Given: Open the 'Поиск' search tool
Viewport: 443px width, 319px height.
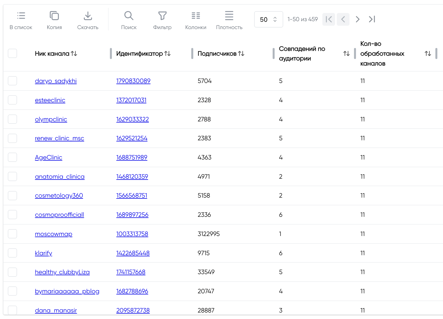Looking at the screenshot, I should pos(129,16).
